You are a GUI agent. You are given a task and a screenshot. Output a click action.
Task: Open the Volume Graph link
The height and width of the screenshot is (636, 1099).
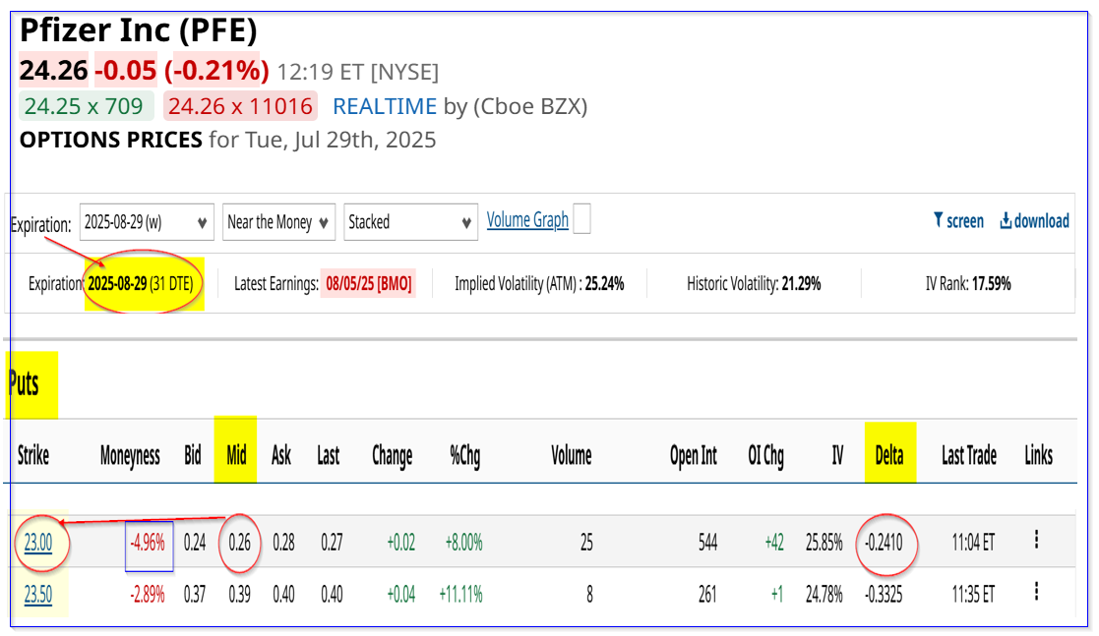[527, 220]
